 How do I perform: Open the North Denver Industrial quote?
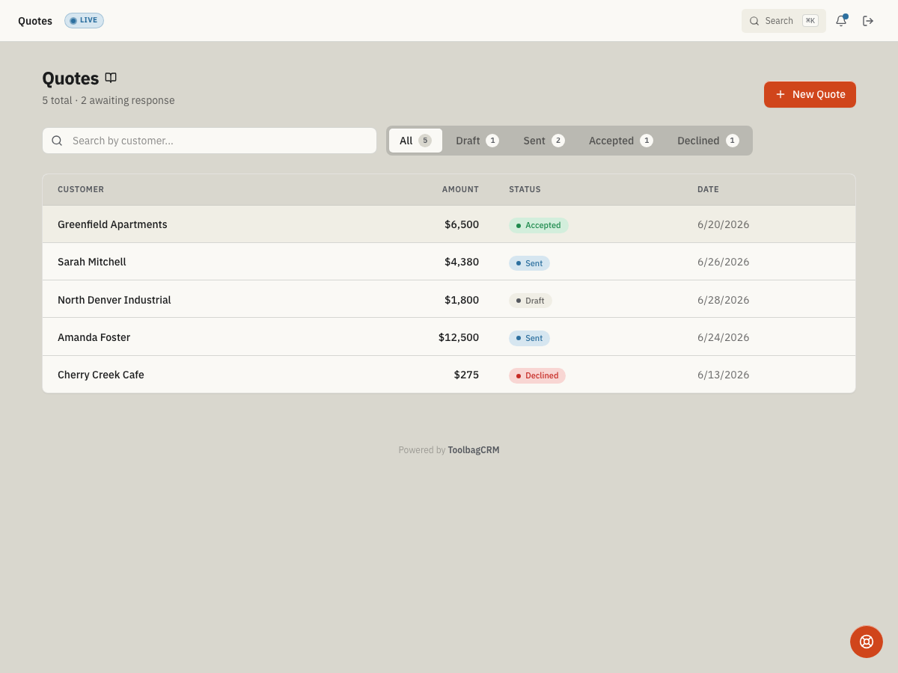pos(449,299)
